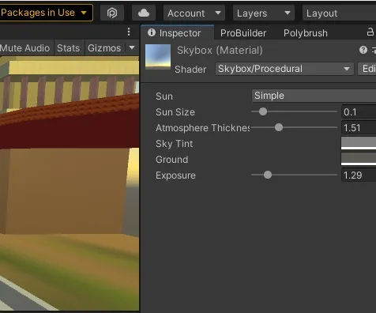Viewport: 376px width, 313px height.
Task: Open the Sky Tint color picker
Action: coord(359,143)
